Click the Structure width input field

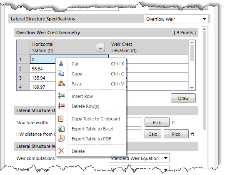tap(134, 122)
